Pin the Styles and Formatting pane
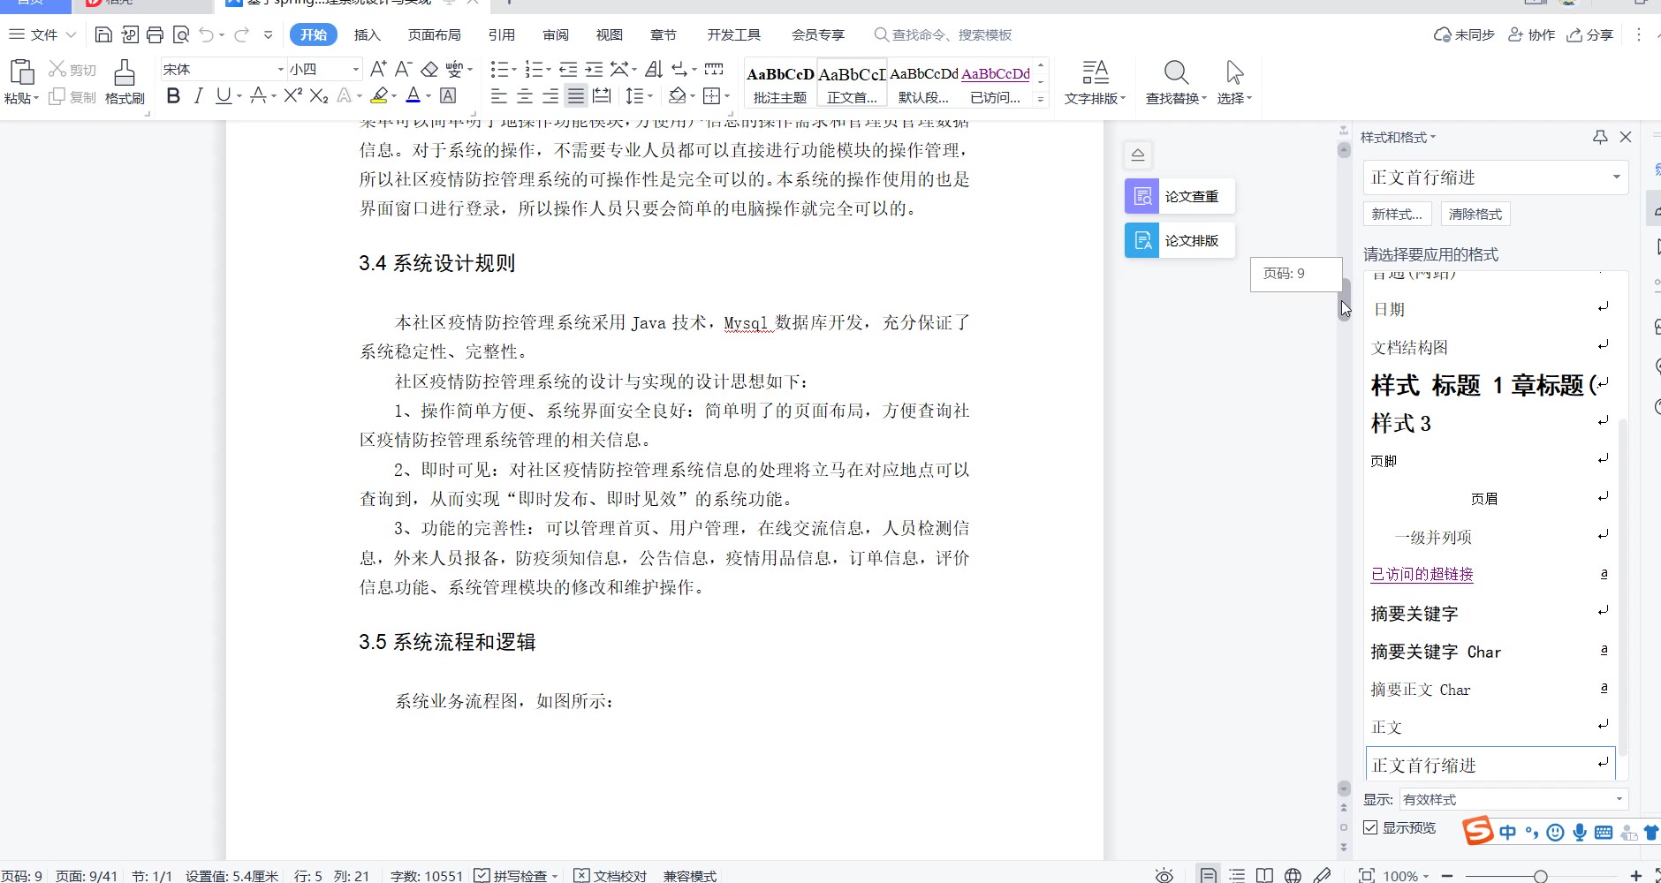 pos(1600,137)
